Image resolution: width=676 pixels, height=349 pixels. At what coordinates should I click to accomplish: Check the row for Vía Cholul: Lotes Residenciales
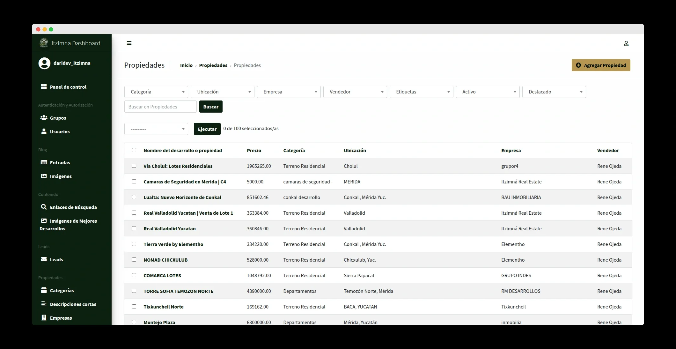[134, 166]
